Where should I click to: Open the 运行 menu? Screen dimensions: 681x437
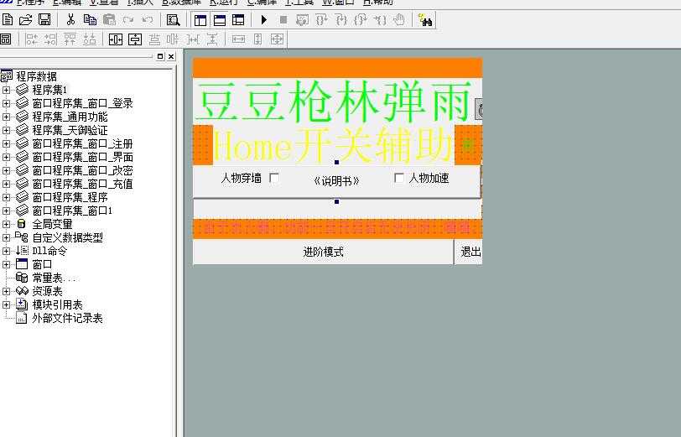click(224, 3)
